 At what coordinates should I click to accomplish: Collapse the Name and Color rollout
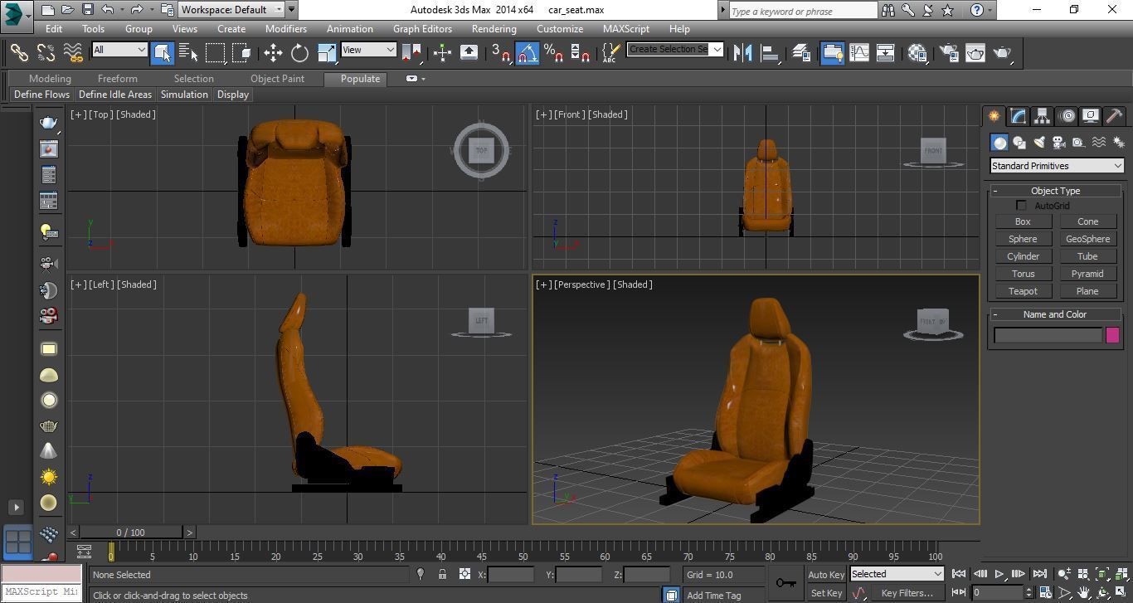pyautogui.click(x=1055, y=314)
